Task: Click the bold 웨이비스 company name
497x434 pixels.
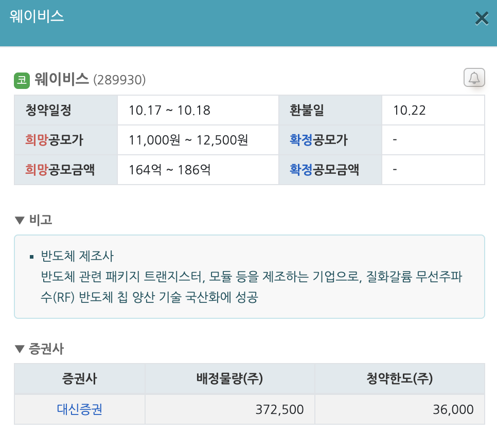Action: 62,79
